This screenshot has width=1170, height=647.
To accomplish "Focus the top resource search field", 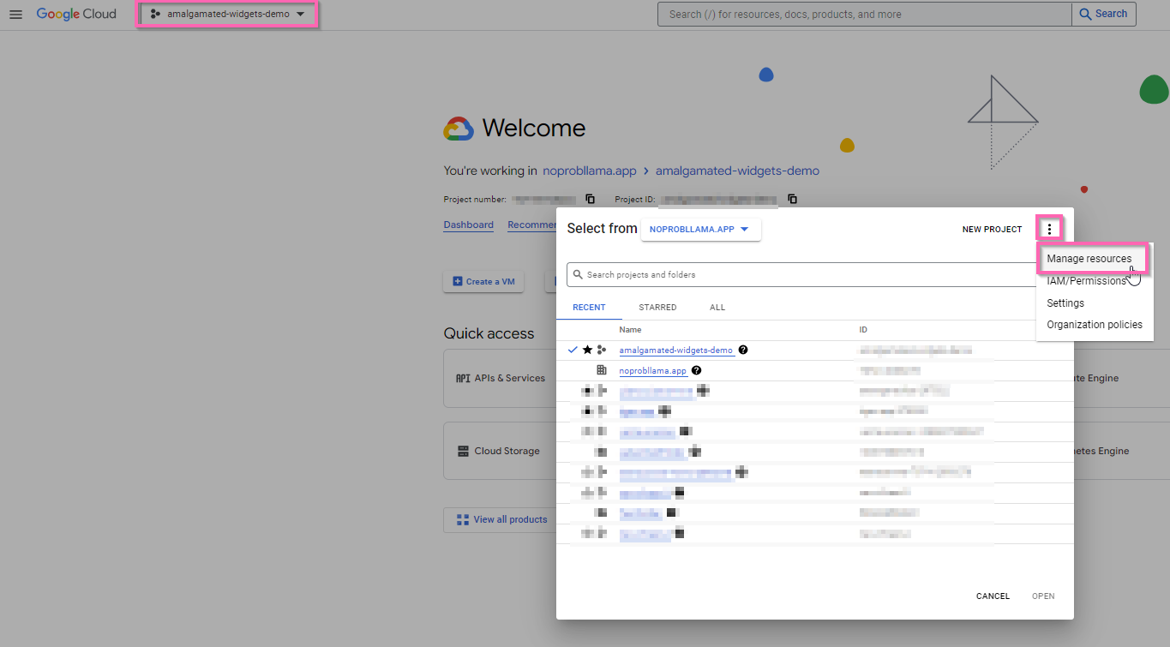I will (x=864, y=14).
